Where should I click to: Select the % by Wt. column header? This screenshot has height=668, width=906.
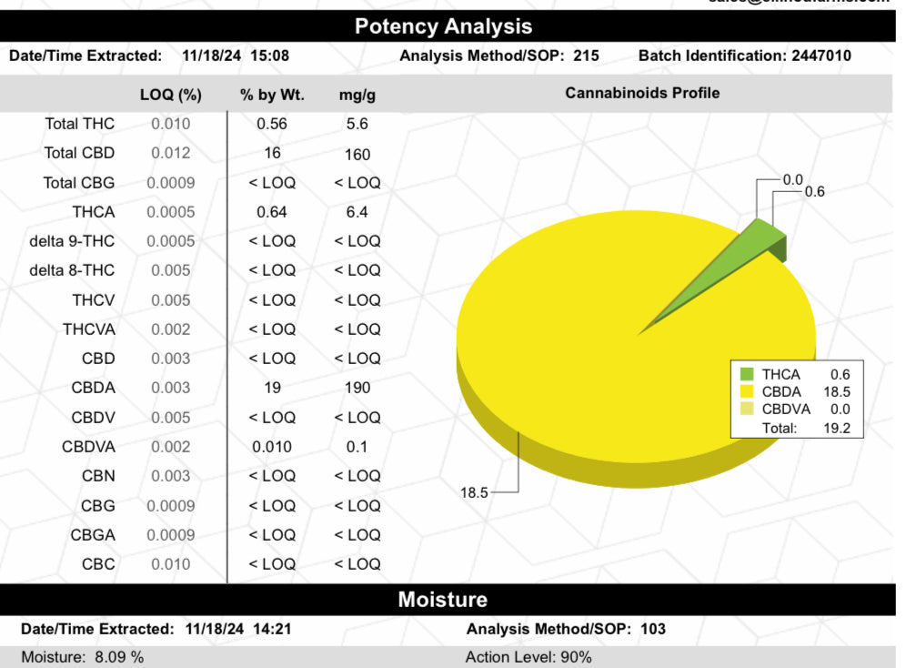coord(272,95)
